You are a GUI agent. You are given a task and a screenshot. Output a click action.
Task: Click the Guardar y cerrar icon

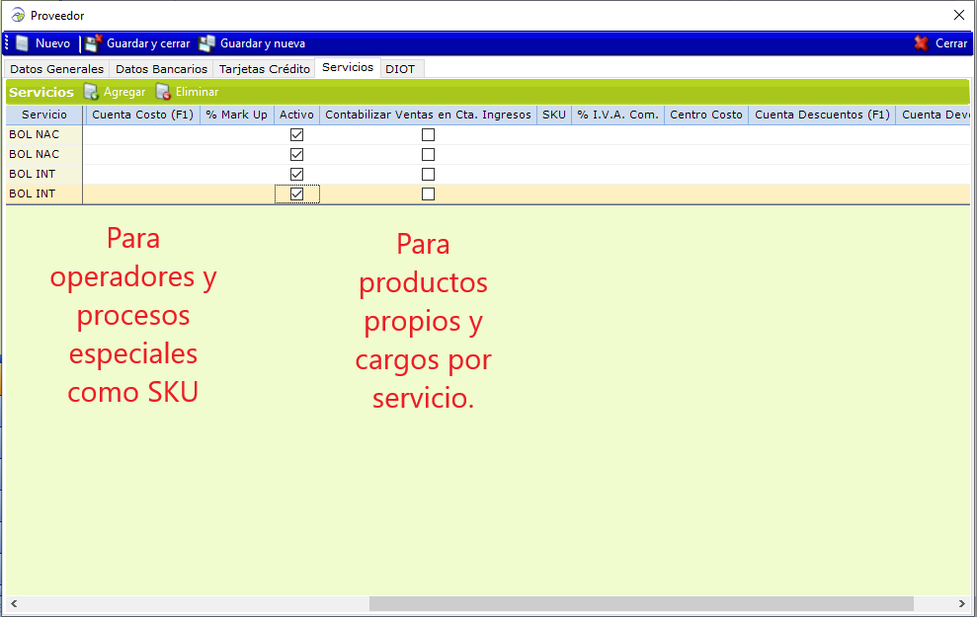(93, 43)
